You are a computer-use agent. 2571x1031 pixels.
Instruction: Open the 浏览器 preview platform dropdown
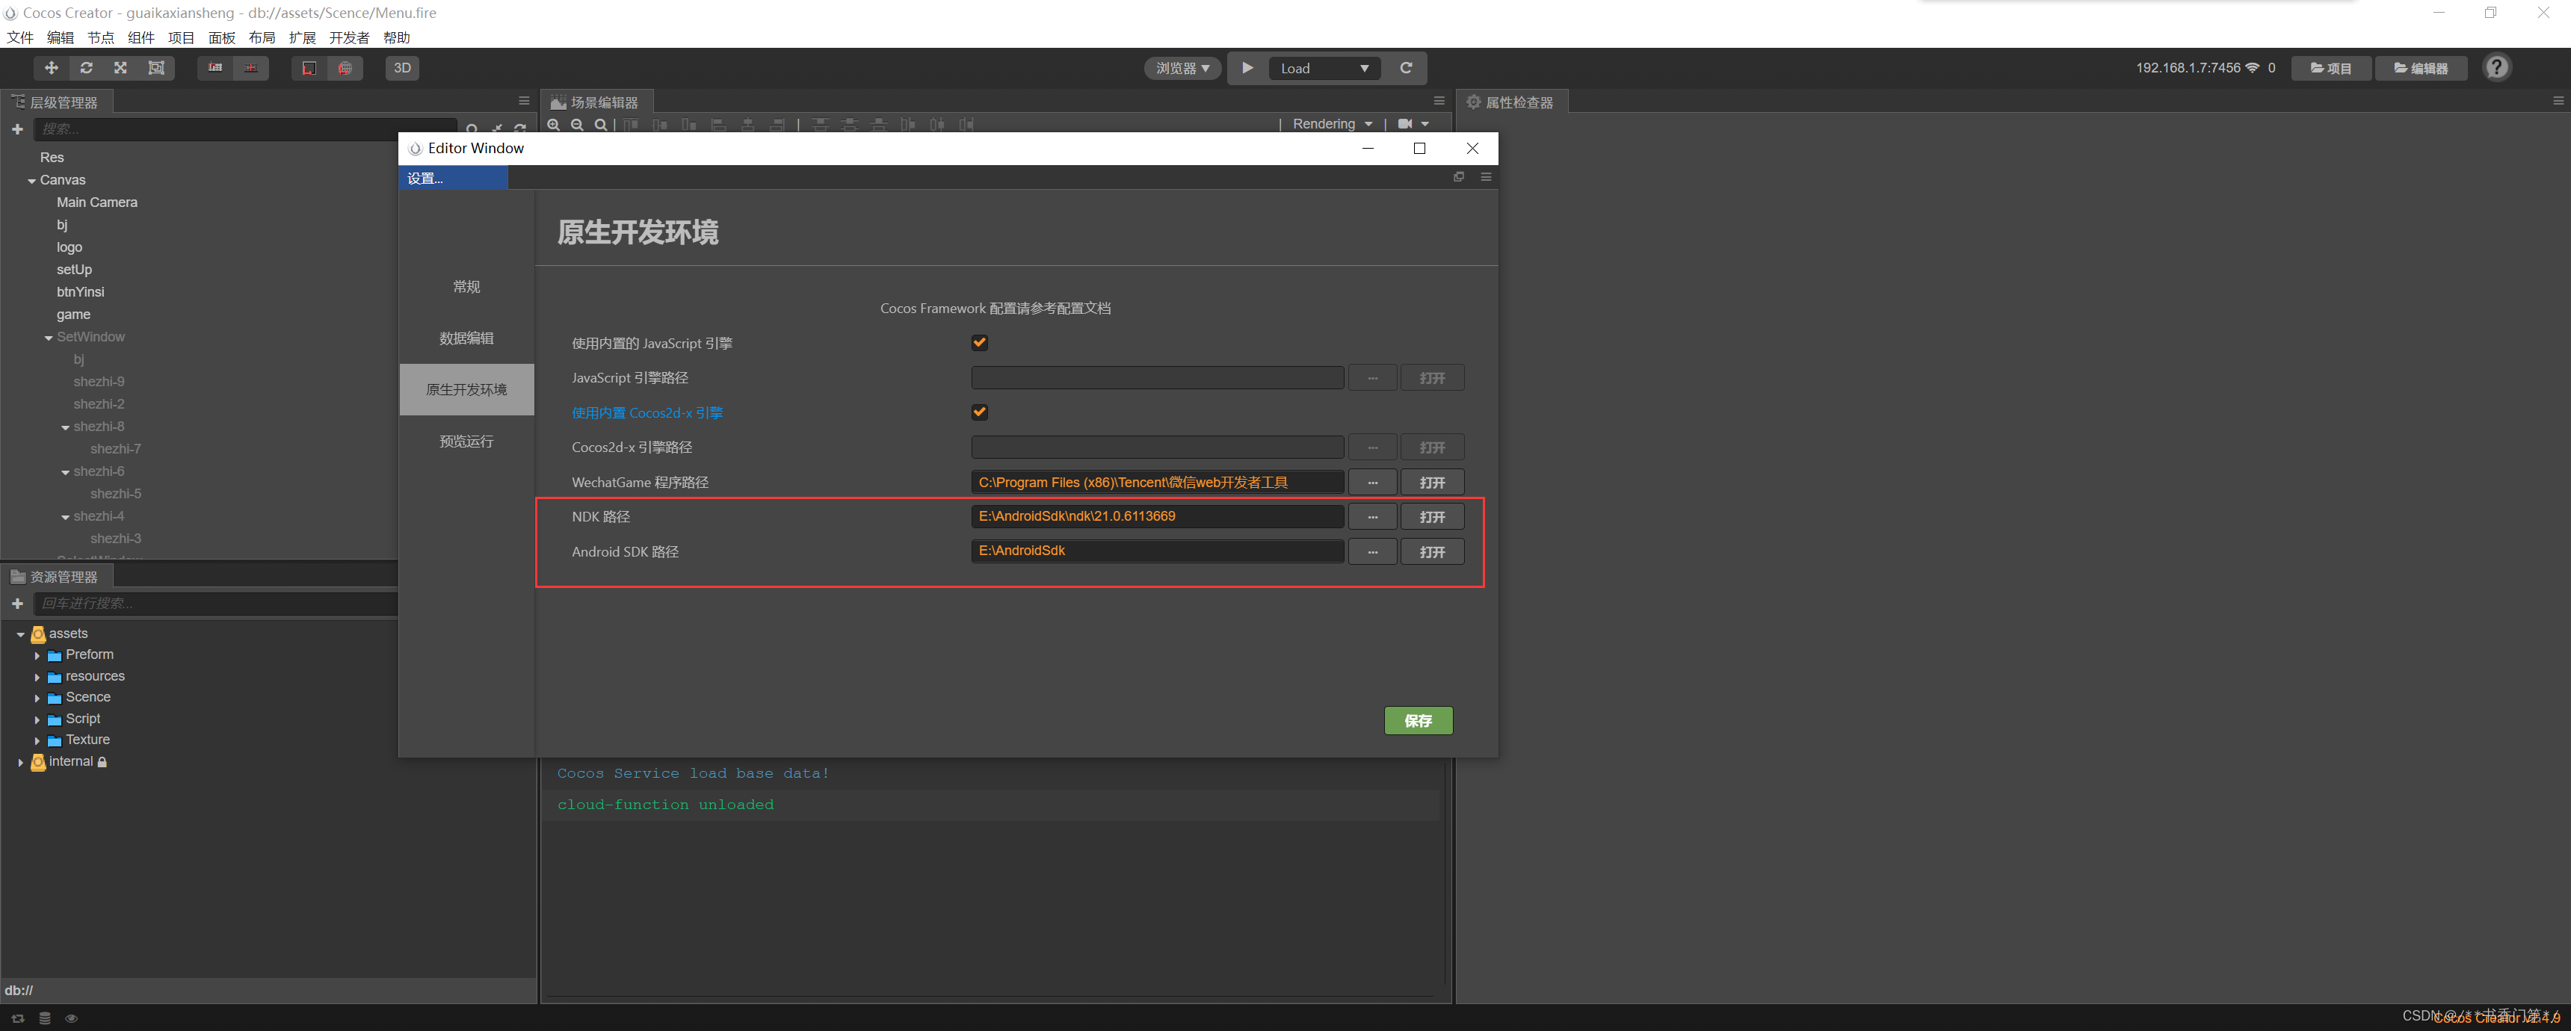point(1182,68)
